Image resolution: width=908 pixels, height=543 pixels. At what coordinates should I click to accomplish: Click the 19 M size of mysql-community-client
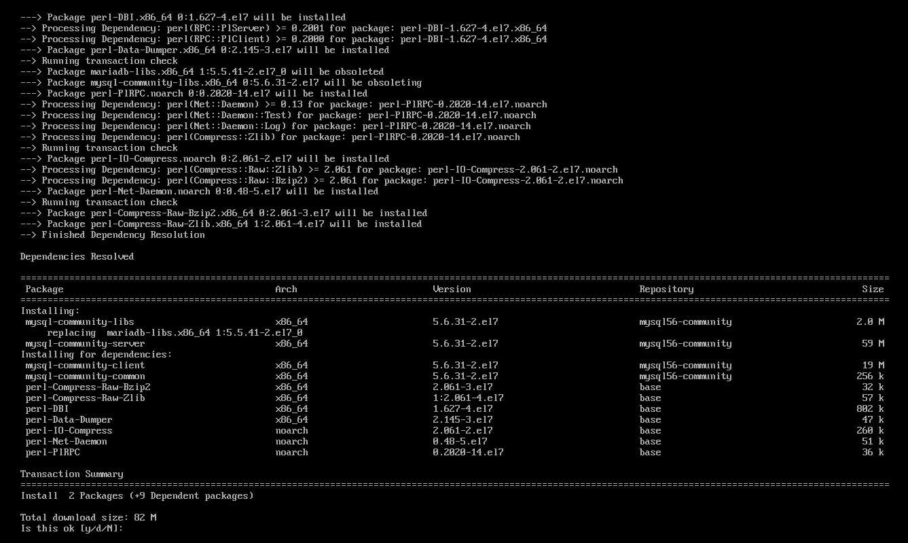(873, 365)
